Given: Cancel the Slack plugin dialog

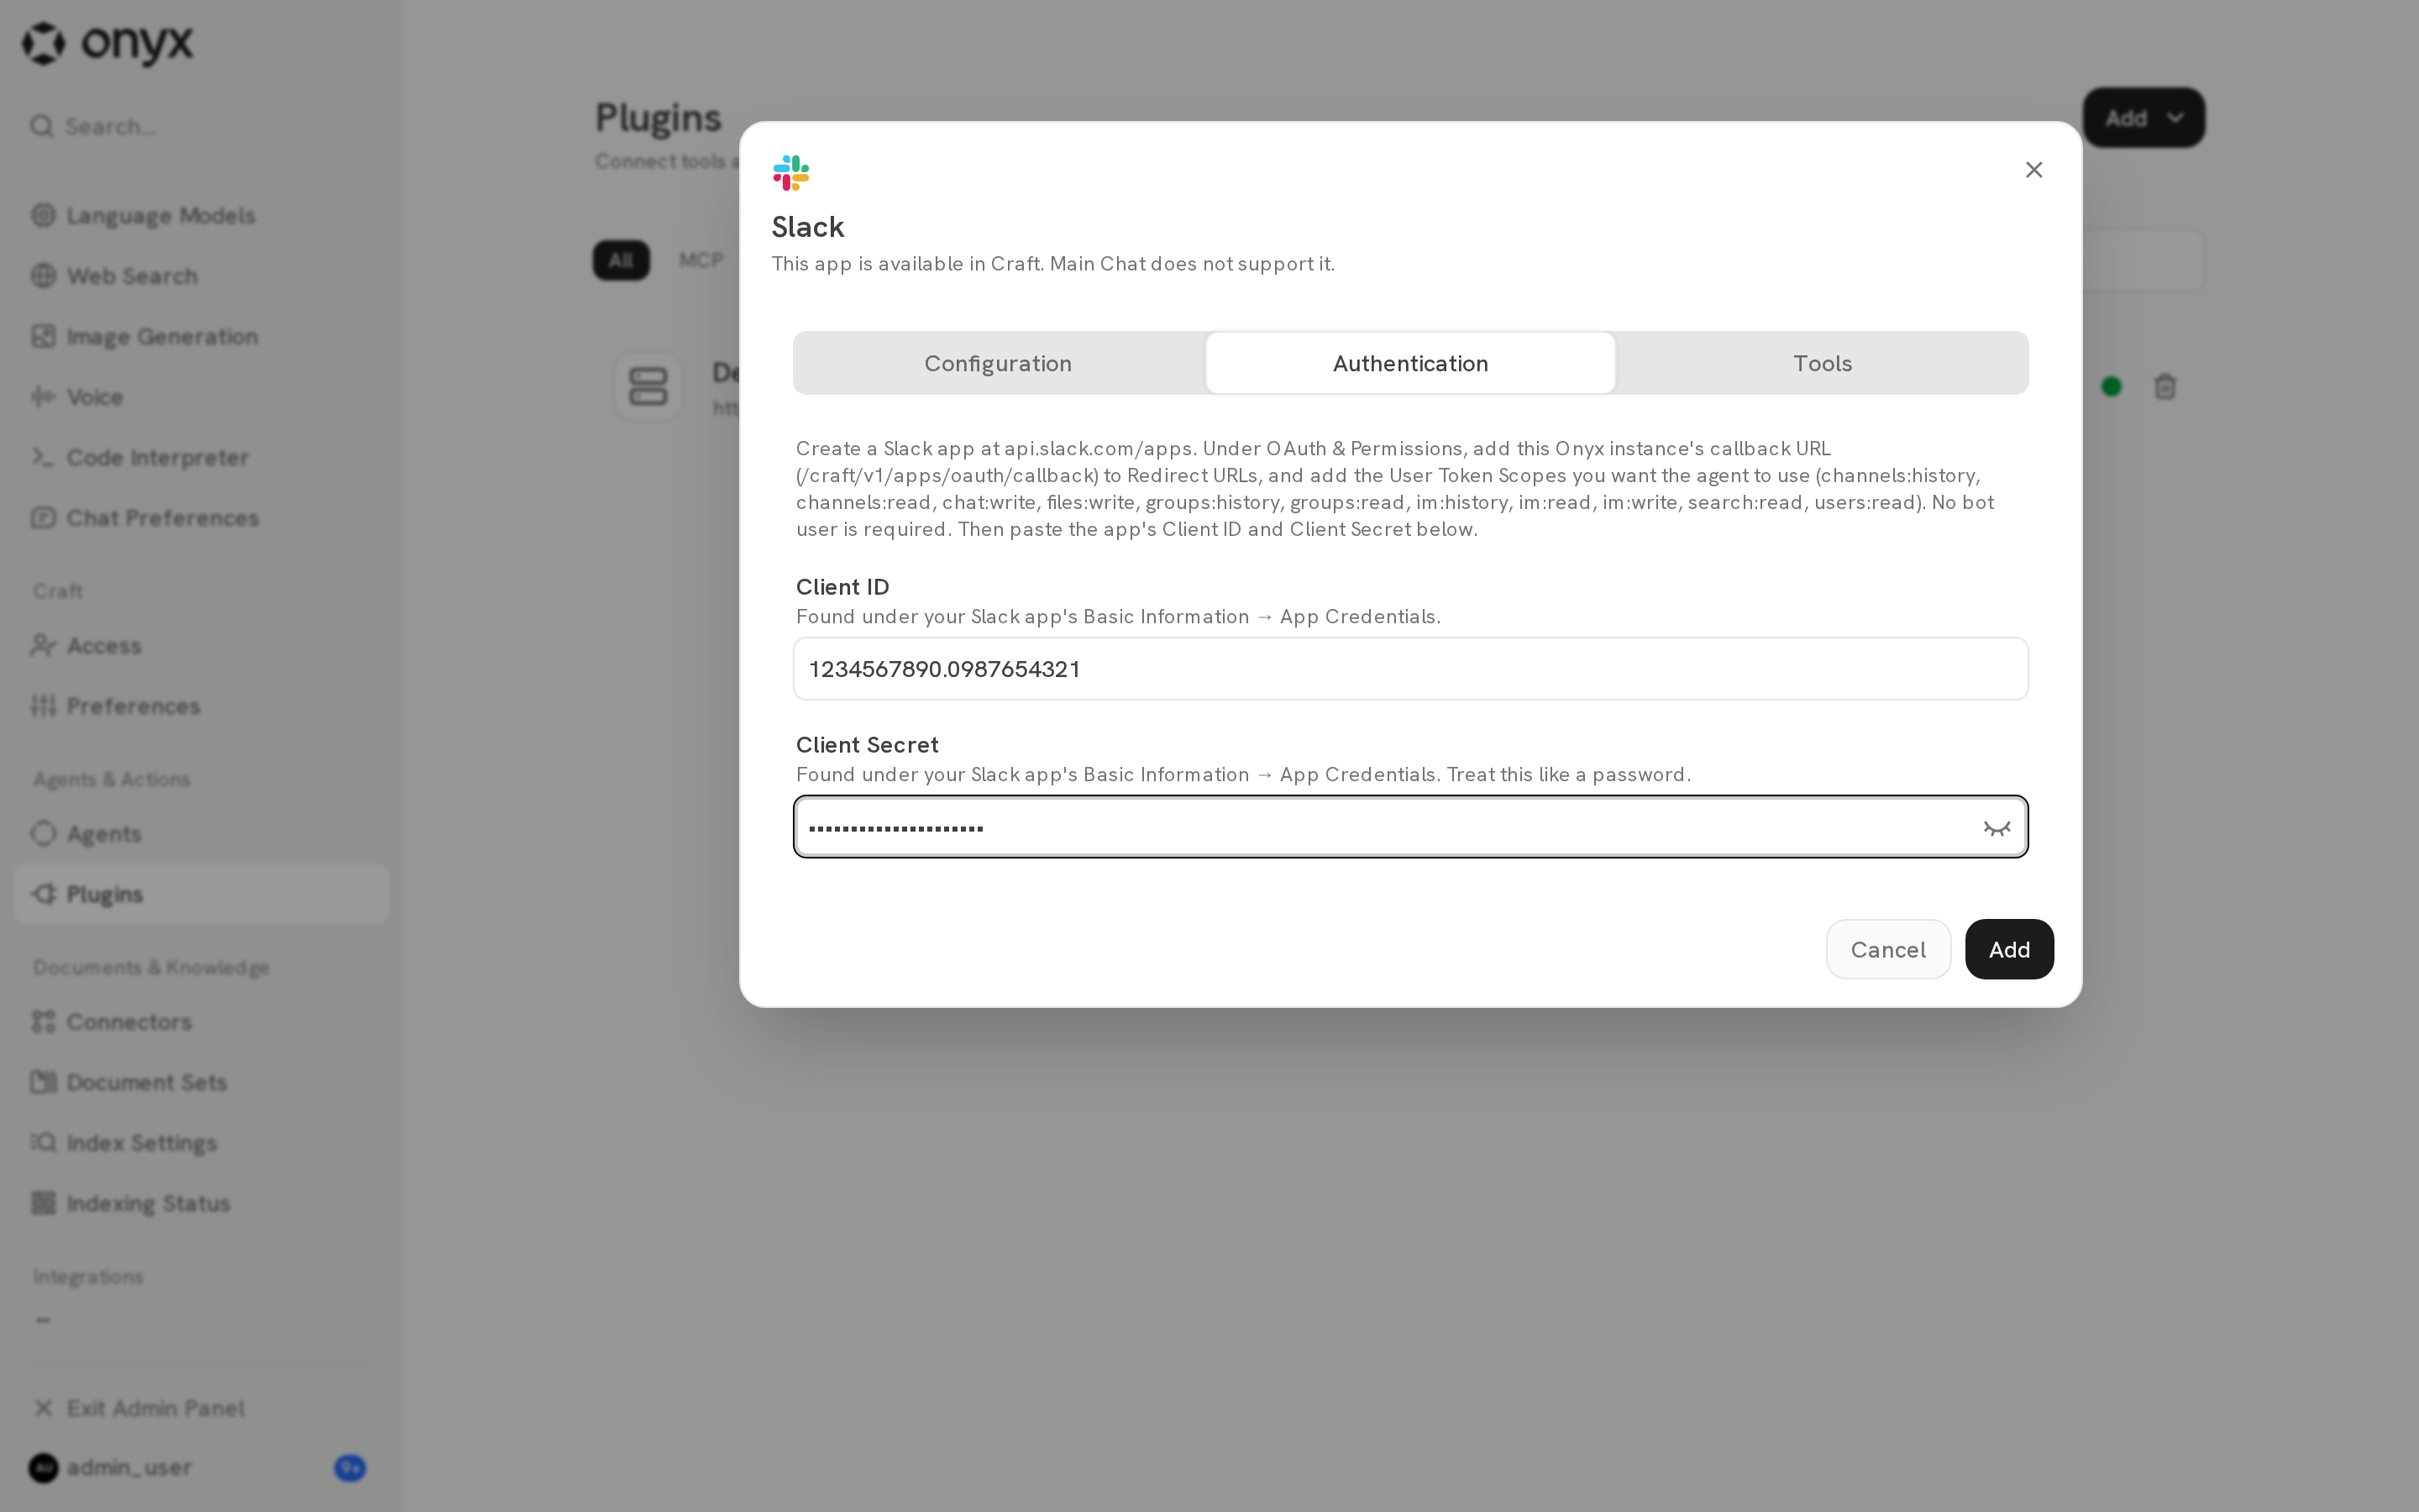Looking at the screenshot, I should pos(1887,949).
